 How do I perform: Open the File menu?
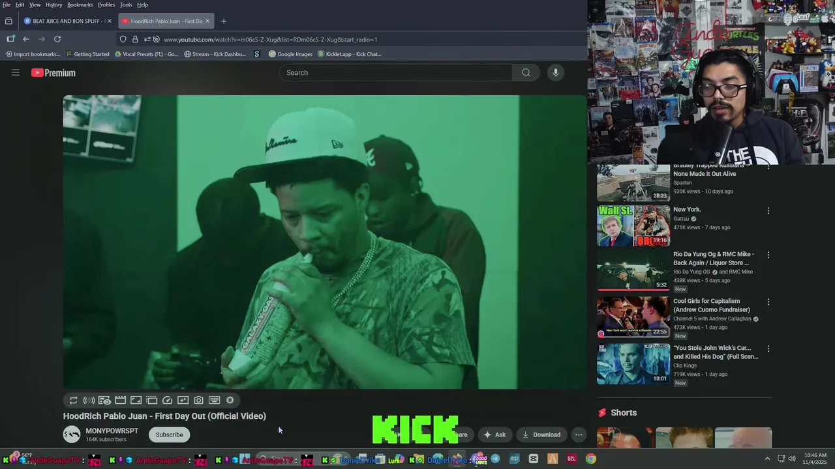point(7,5)
